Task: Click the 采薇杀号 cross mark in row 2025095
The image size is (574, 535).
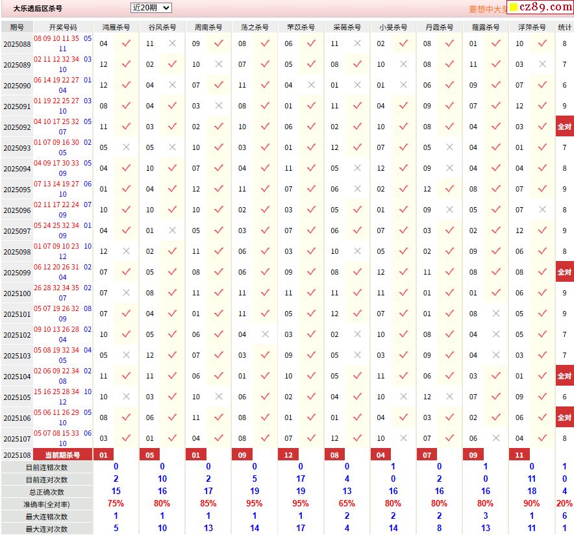Action: (357, 189)
